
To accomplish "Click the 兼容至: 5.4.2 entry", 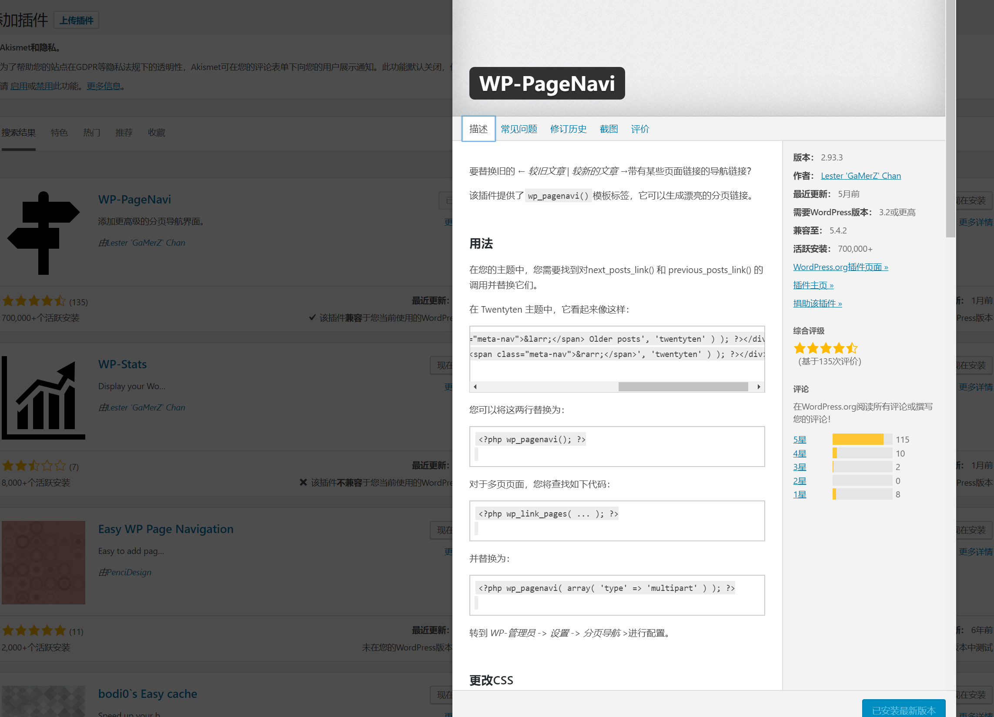I will [x=820, y=230].
